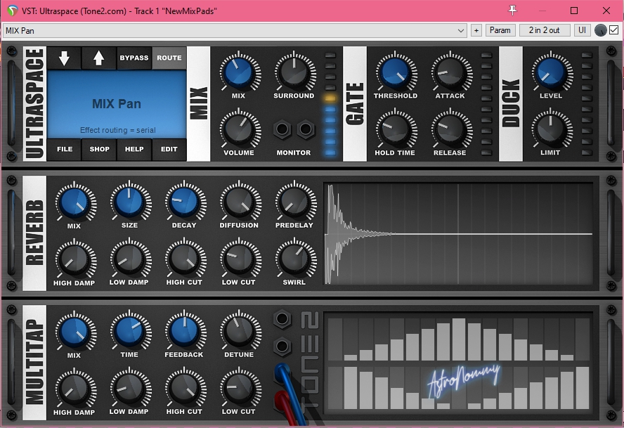Click the reverb HIGH DAMP knob
Viewport: 624px width, 428px height.
[74, 260]
